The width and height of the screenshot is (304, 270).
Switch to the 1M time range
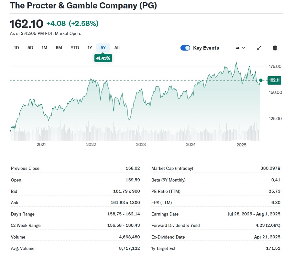click(x=44, y=48)
